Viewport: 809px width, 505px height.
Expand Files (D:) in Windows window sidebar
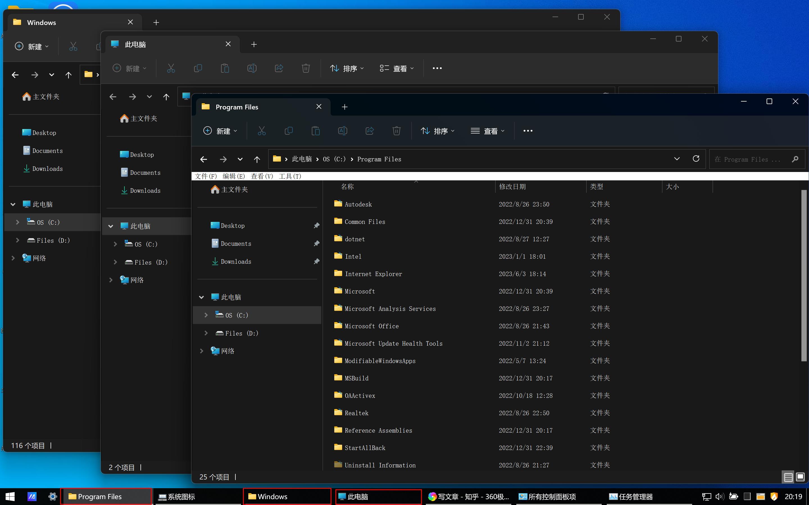pos(17,240)
